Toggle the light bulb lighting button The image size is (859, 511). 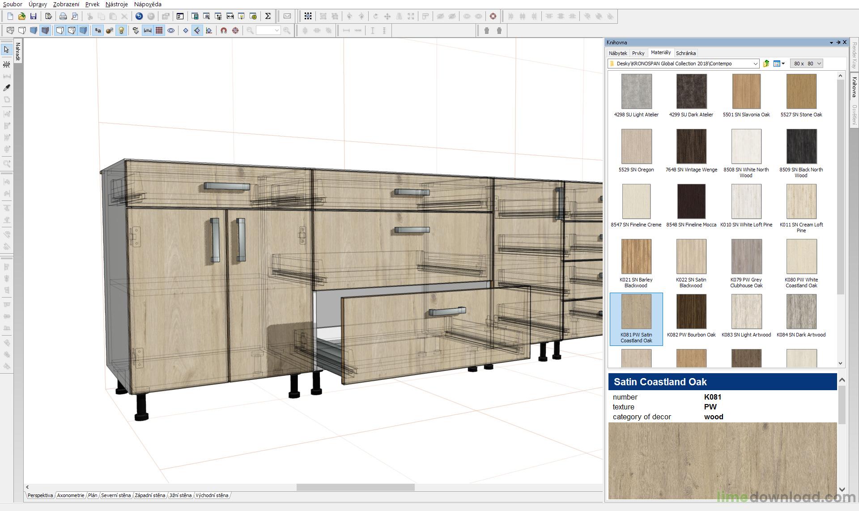(121, 30)
